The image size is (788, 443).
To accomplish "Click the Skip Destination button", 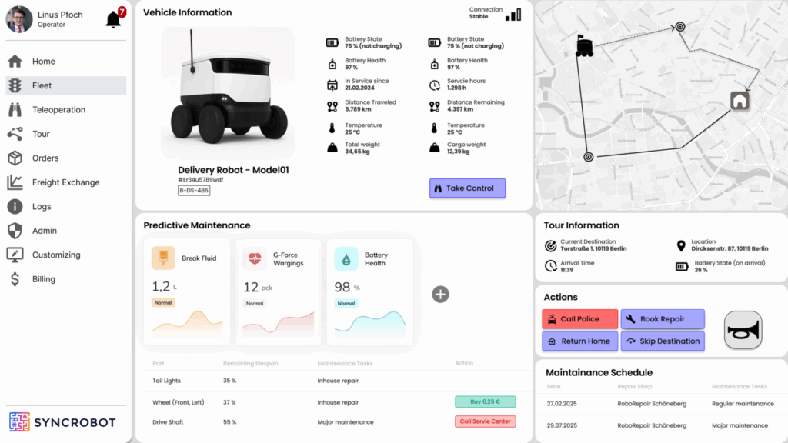I will 662,341.
